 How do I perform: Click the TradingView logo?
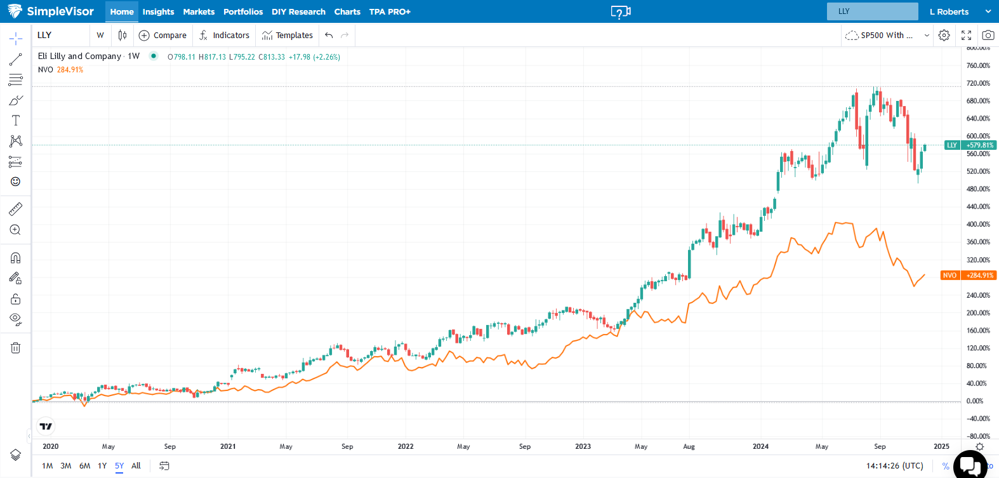pyautogui.click(x=46, y=426)
